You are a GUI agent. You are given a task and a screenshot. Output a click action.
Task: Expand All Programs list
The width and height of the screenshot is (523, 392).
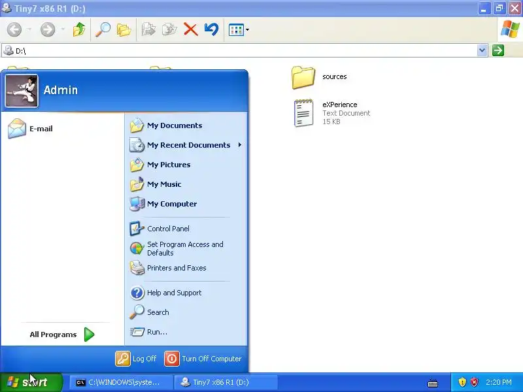(62, 335)
